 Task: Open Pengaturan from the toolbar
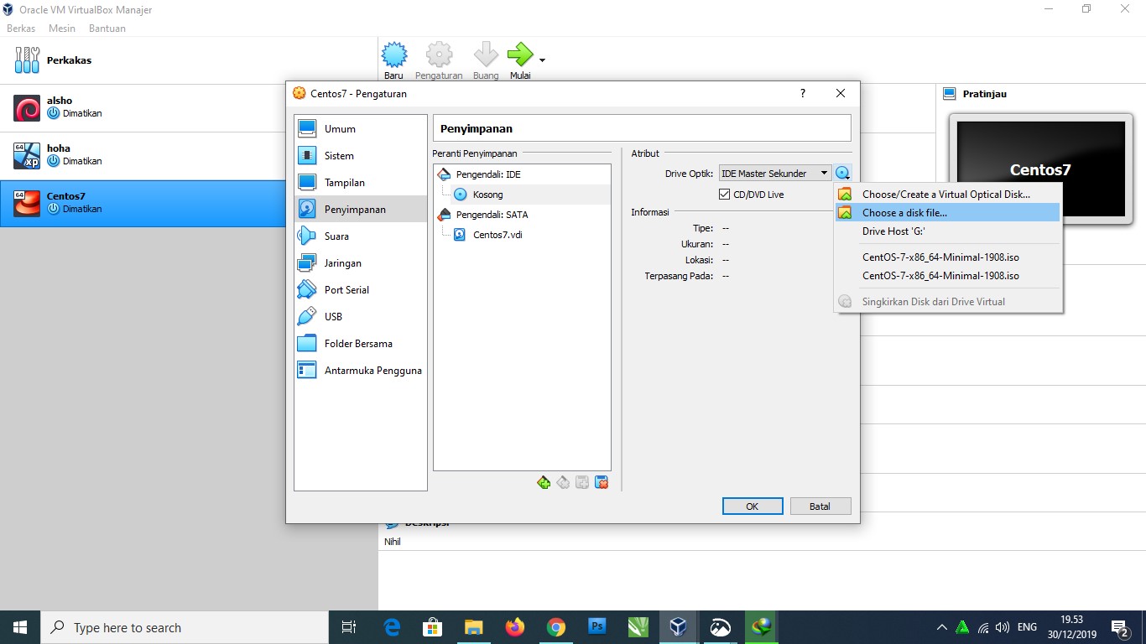(x=438, y=54)
